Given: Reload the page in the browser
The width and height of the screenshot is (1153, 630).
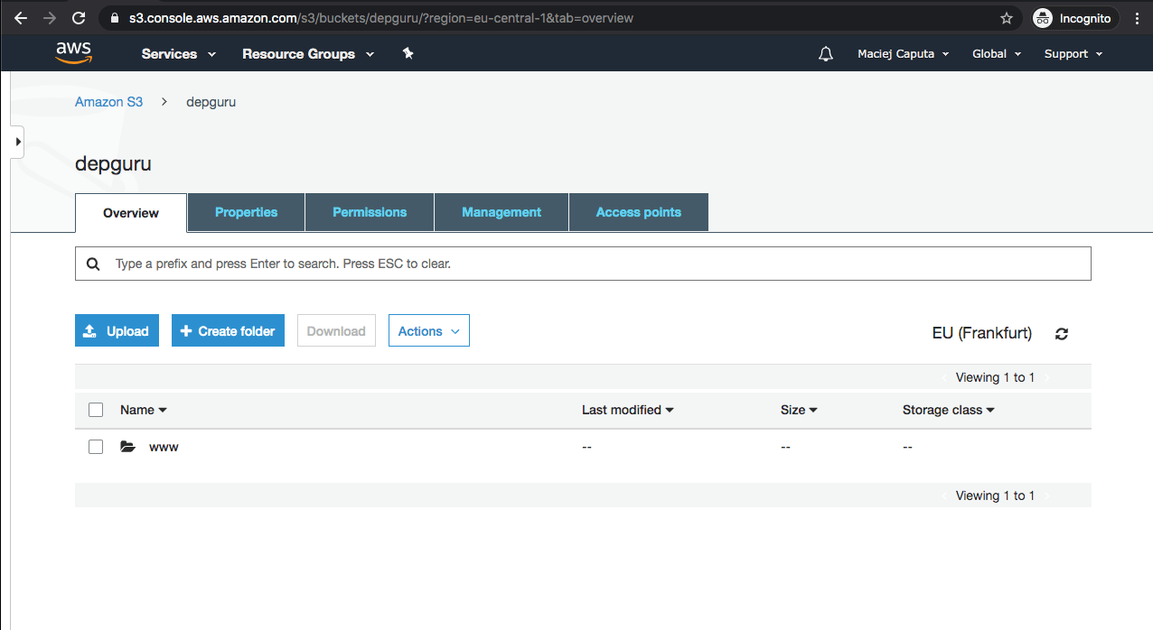Looking at the screenshot, I should [79, 18].
